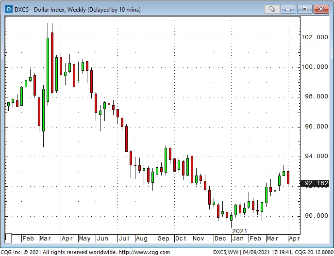Click the Sep time axis label
The image size is (334, 256).
pyautogui.click(x=164, y=239)
